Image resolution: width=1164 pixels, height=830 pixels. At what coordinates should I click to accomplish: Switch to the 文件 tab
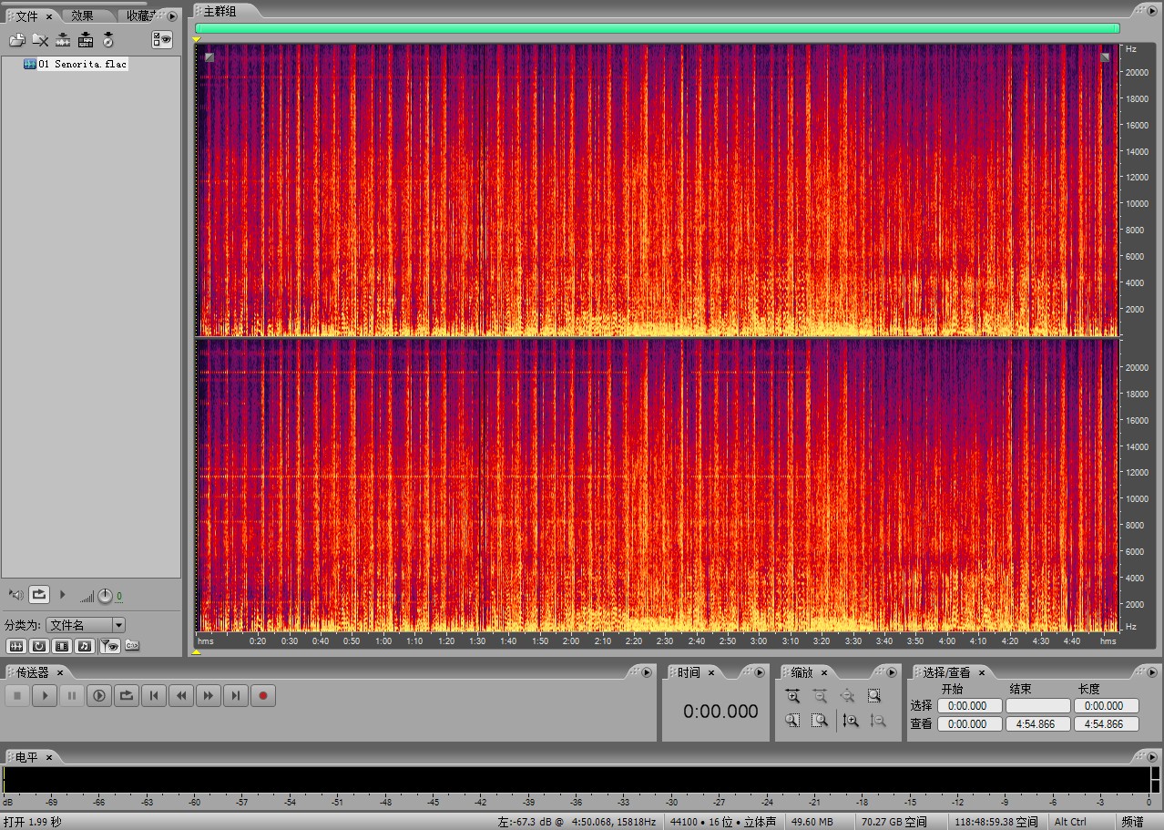pyautogui.click(x=26, y=16)
